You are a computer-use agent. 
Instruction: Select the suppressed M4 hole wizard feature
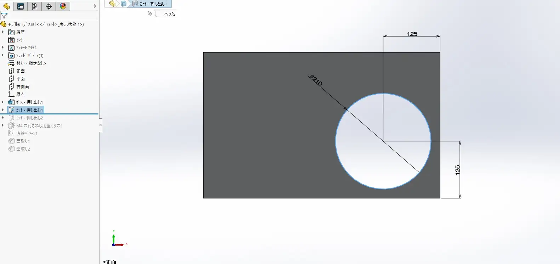(x=39, y=126)
